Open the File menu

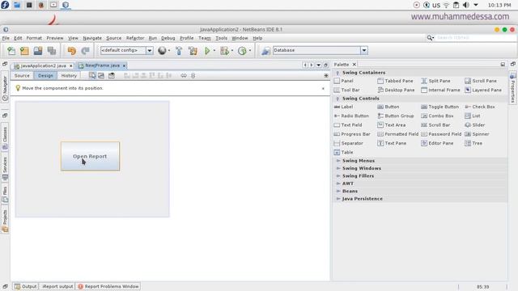[6, 38]
